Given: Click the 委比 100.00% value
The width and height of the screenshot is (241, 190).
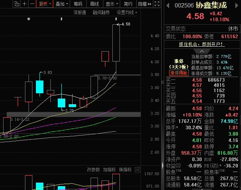Looking at the screenshot, I should click(192, 36).
